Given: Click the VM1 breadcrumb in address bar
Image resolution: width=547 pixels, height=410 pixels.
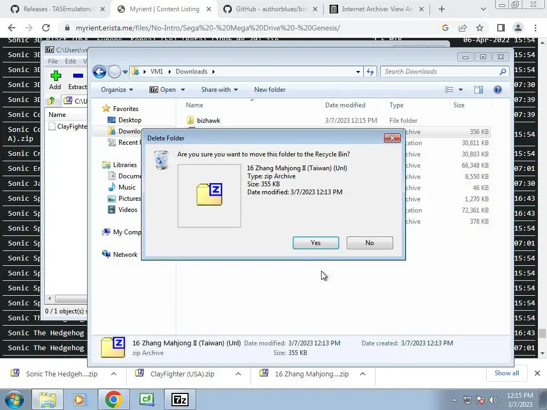Looking at the screenshot, I should click(157, 72).
